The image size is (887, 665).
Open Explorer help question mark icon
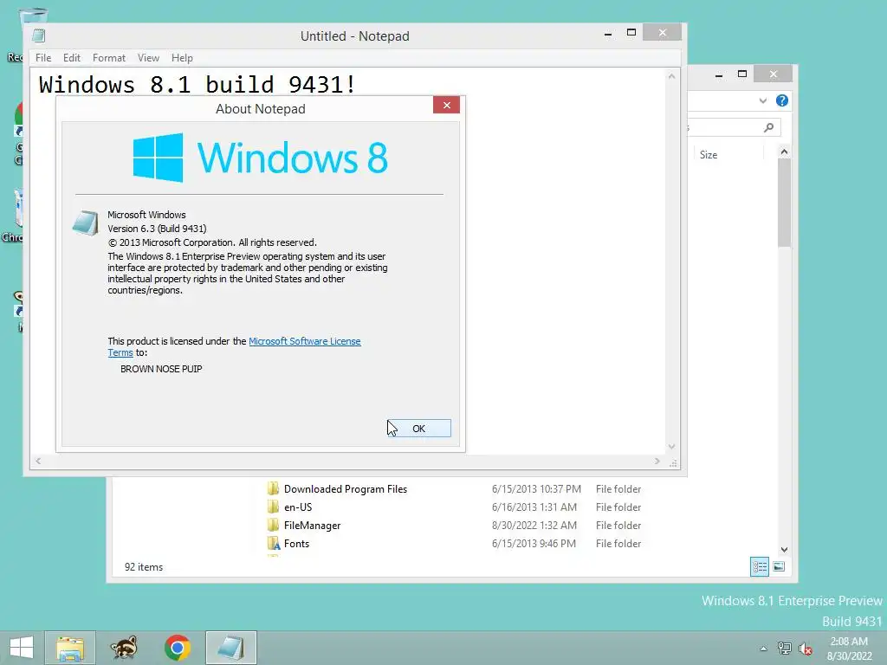pyautogui.click(x=782, y=100)
